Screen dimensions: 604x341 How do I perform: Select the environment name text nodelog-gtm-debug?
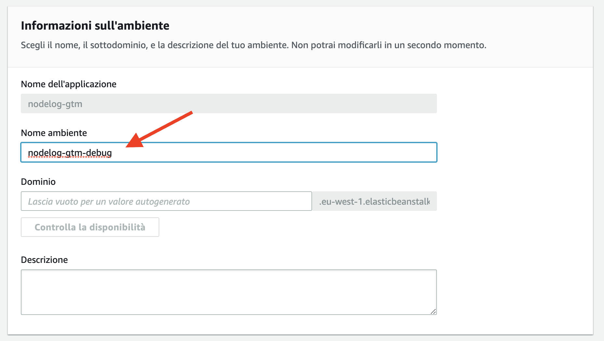(x=69, y=152)
